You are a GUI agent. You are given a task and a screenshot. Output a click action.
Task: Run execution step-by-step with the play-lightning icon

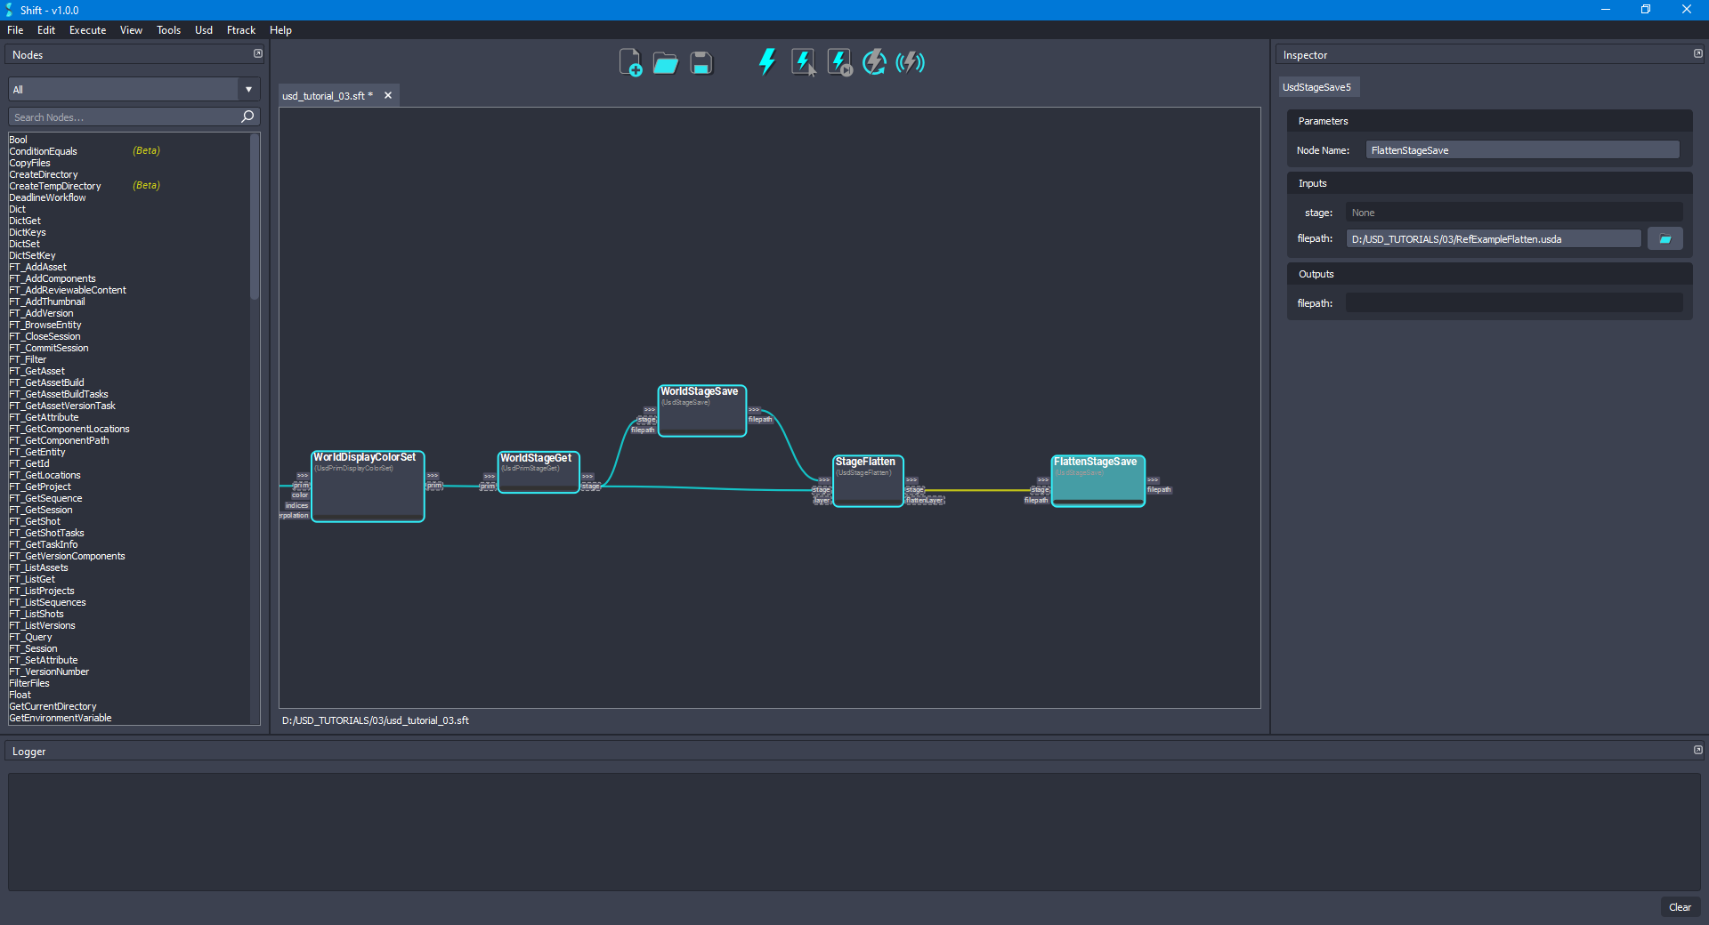[839, 62]
